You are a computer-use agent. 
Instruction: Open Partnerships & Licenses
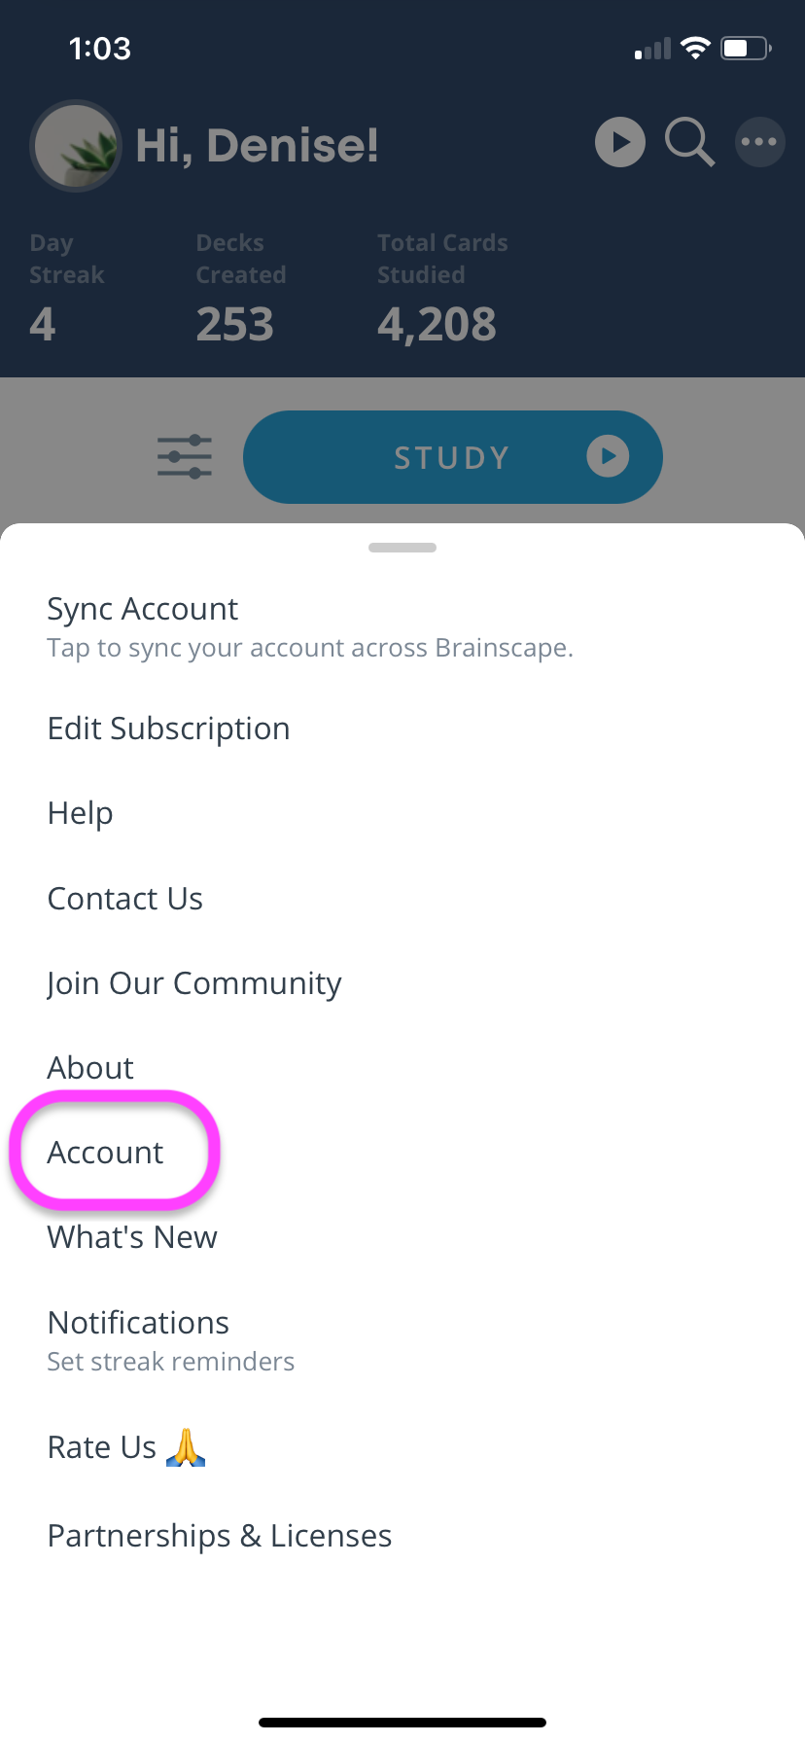coord(402,1536)
